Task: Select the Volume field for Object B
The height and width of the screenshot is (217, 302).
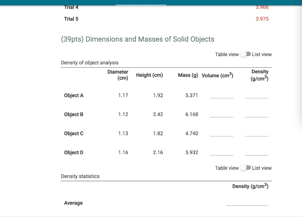Action: coord(221,116)
